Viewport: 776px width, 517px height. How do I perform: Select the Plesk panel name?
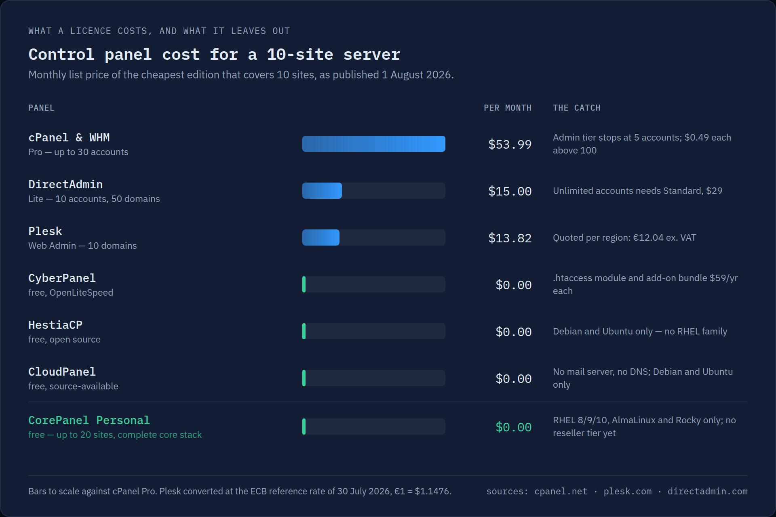pos(45,231)
